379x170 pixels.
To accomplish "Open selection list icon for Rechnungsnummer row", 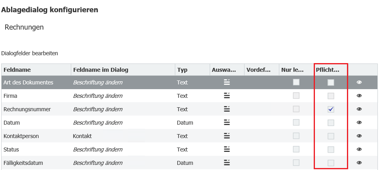I will 227,109.
